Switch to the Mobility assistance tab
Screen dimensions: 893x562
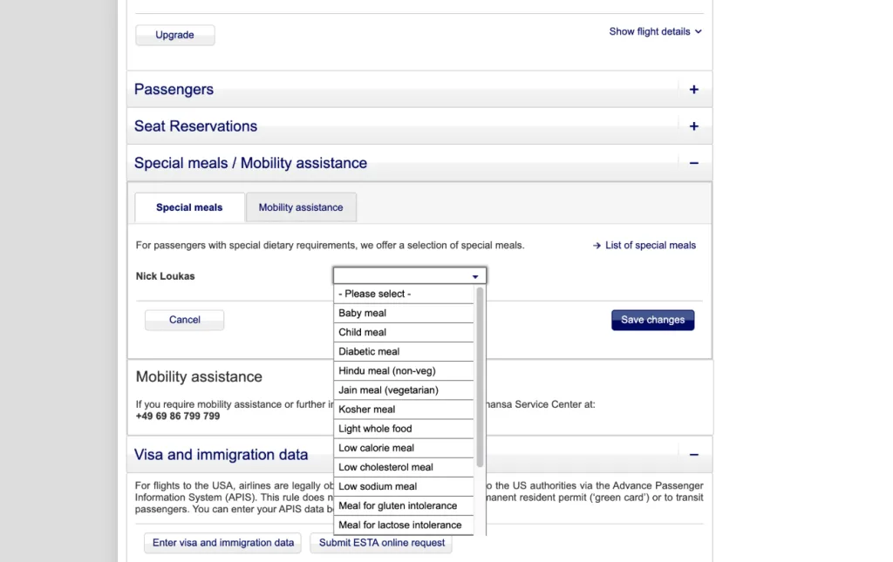[301, 207]
